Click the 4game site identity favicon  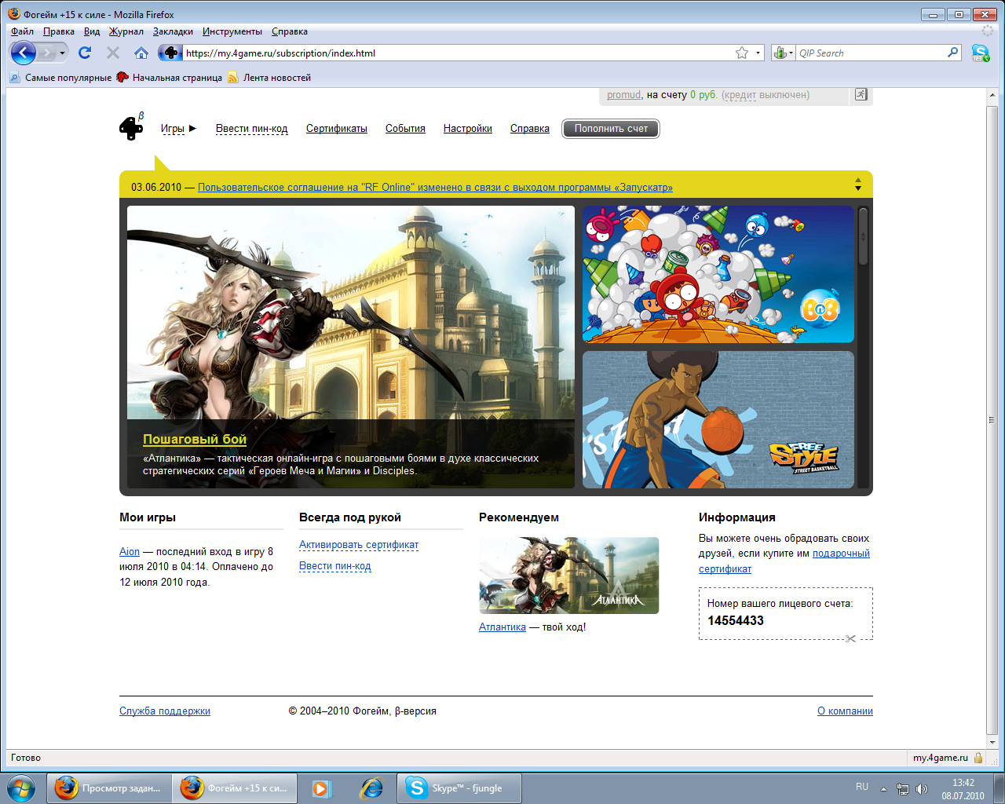tap(170, 53)
